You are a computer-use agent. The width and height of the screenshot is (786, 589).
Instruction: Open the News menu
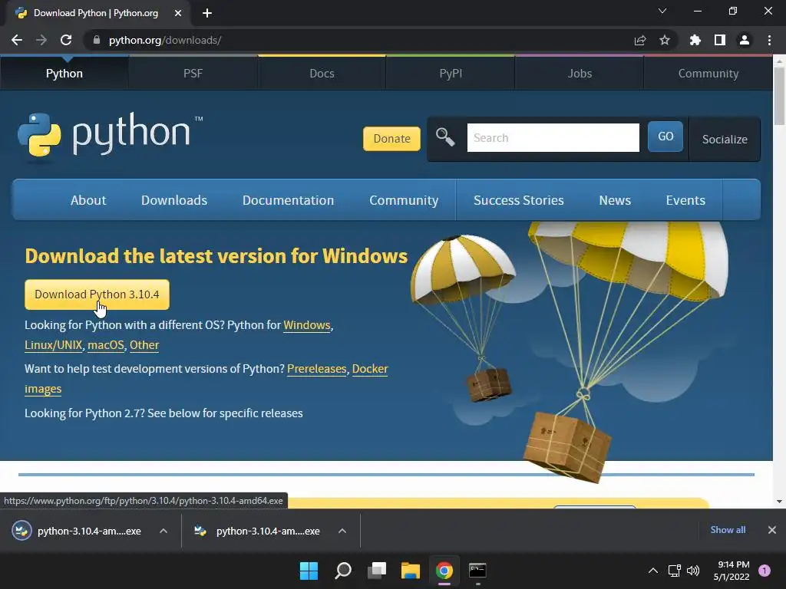[615, 200]
